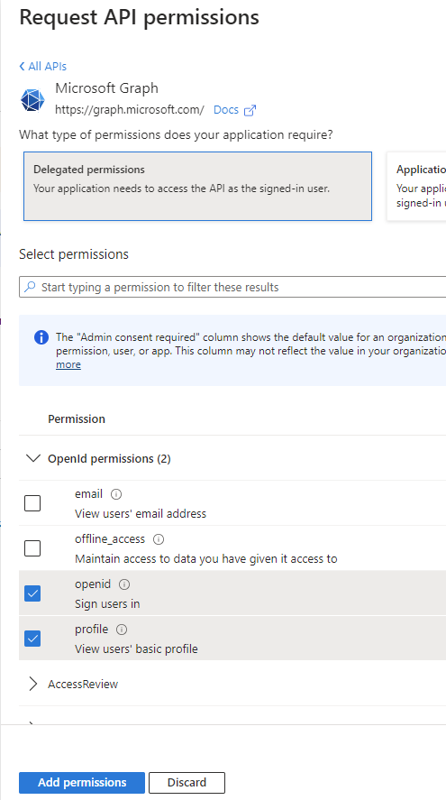Click the Microsoft Graph logo icon
Viewport: 446px width, 800px height.
(32, 99)
